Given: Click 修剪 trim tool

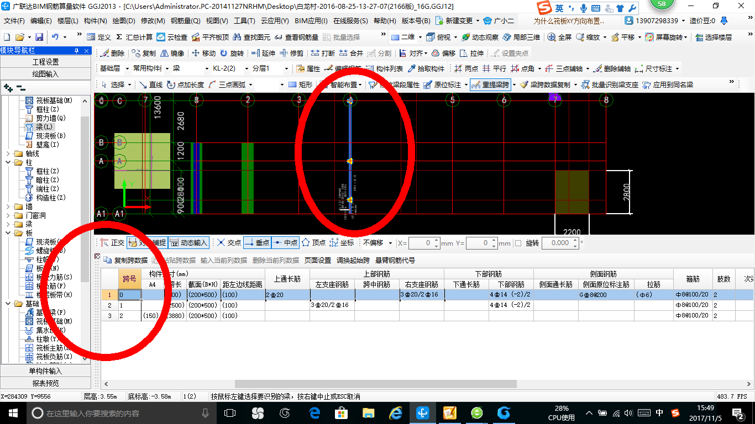Looking at the screenshot, I should click(291, 53).
